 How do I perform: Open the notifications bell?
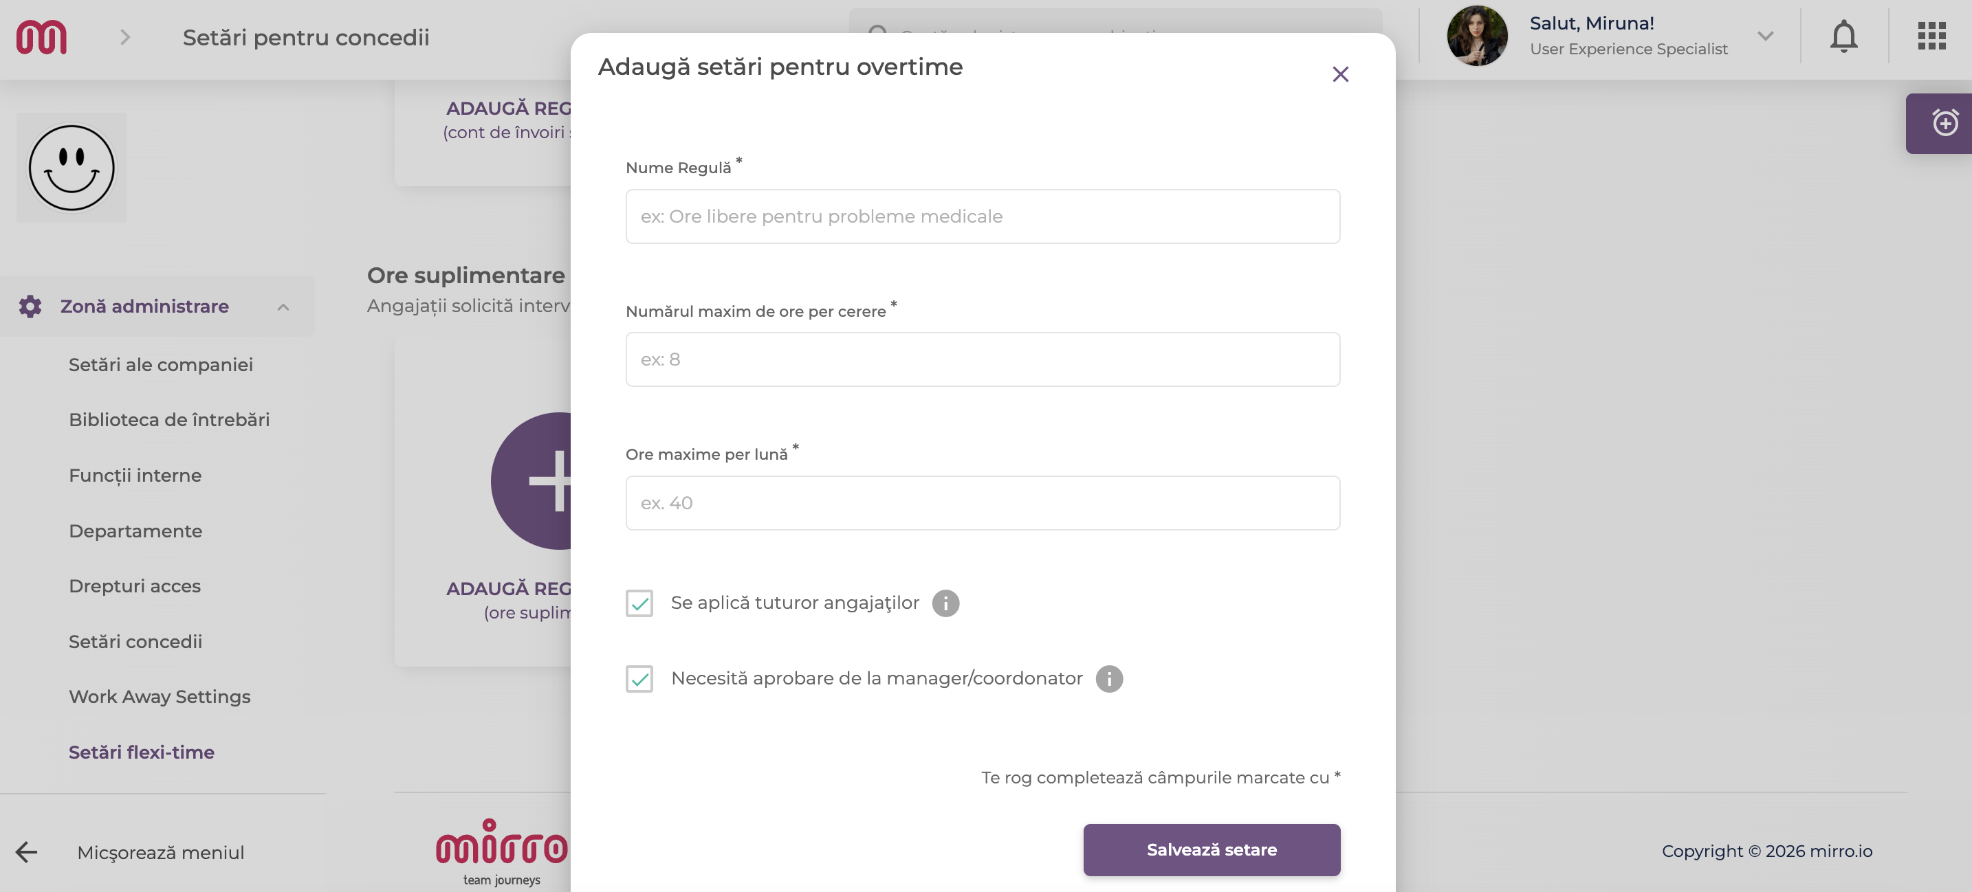coord(1843,36)
